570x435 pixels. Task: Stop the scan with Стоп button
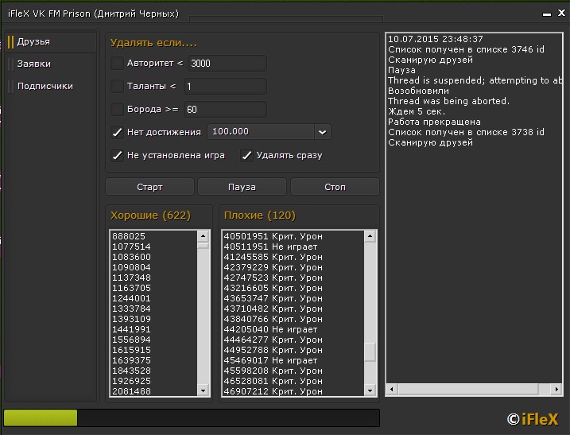pyautogui.click(x=335, y=187)
